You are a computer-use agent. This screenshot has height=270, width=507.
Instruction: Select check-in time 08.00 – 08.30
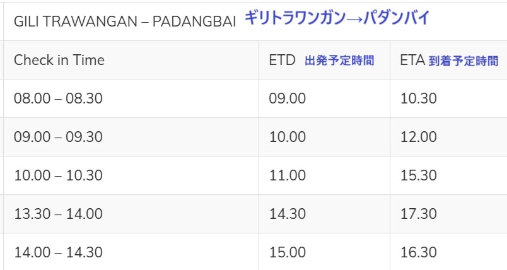pos(58,98)
